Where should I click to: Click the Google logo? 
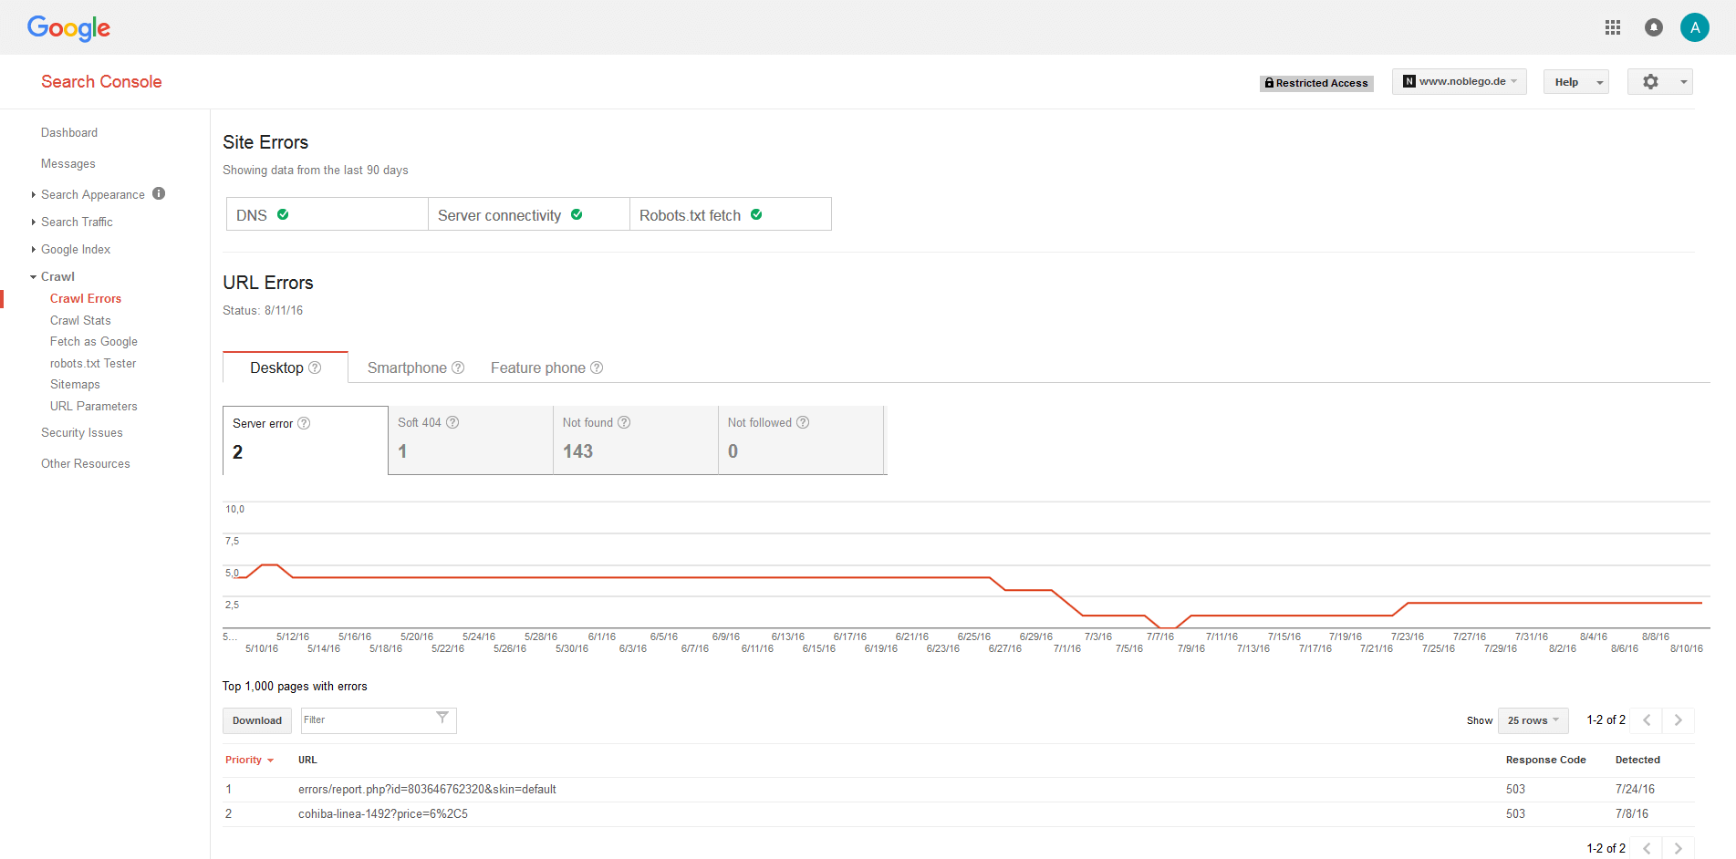[68, 27]
